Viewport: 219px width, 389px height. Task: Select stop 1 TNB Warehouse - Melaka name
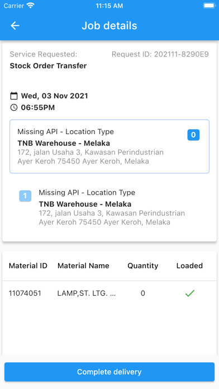coord(85,204)
